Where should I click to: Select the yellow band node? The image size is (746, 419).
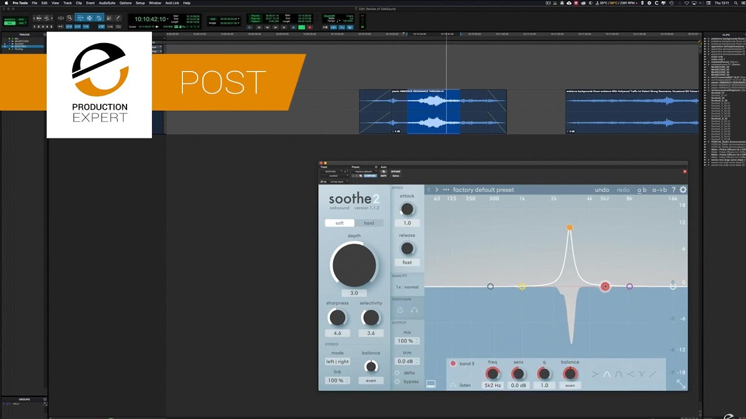(x=522, y=286)
